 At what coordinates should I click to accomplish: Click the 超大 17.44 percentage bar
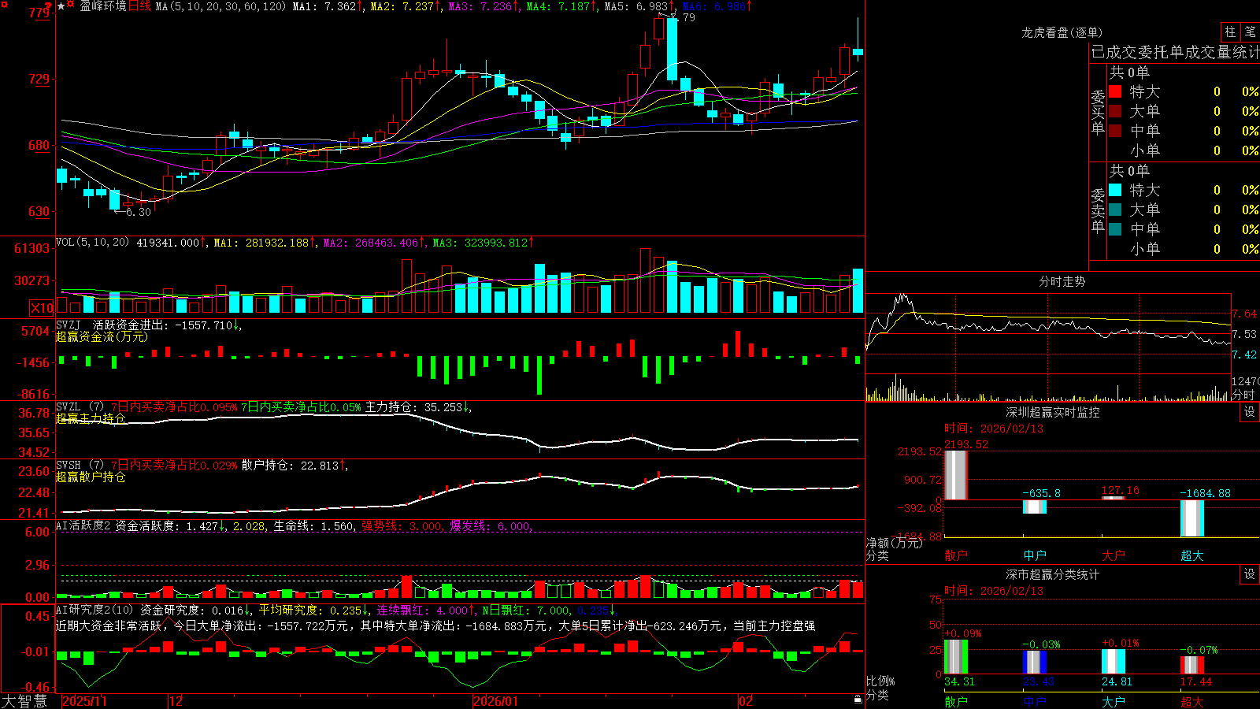1192,665
